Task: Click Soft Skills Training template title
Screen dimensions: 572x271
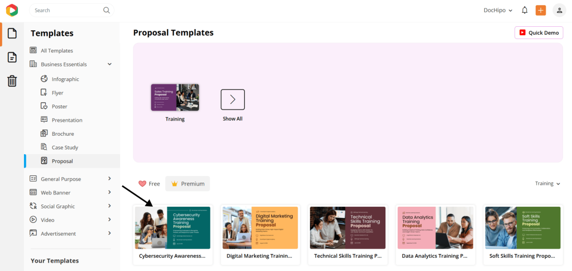Action: click(x=522, y=256)
